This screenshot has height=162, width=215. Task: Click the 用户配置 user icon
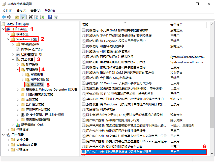8,135
